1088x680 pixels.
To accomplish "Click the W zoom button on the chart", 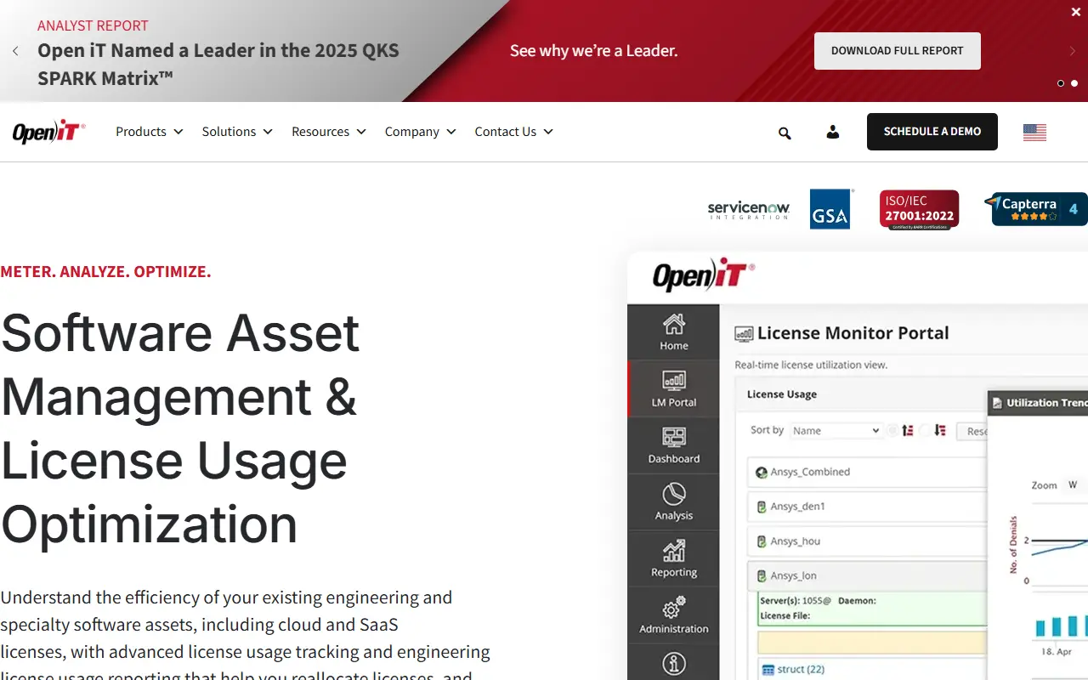I will click(x=1073, y=485).
